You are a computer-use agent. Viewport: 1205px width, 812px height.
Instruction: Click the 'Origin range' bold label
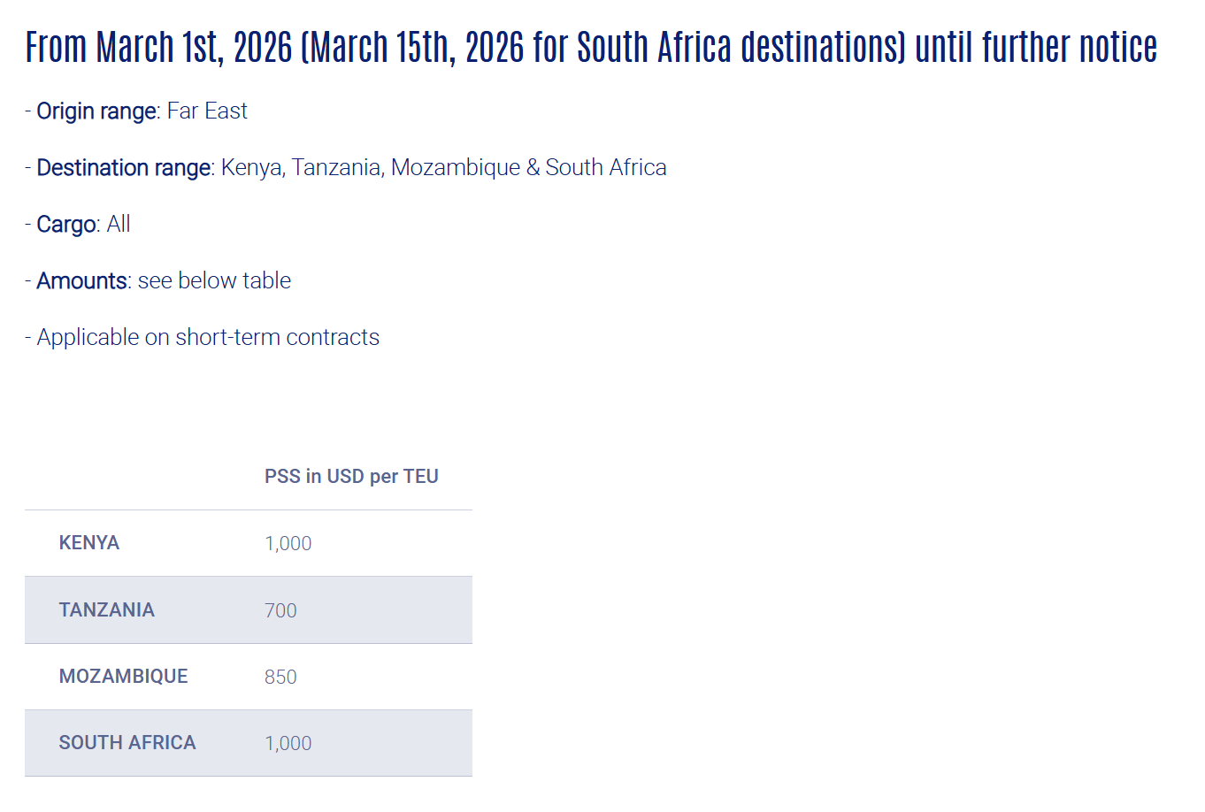[96, 111]
